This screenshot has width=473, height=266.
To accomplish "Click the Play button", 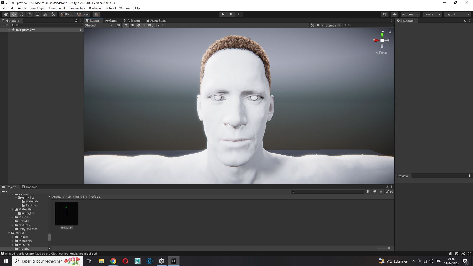I will pos(223,14).
